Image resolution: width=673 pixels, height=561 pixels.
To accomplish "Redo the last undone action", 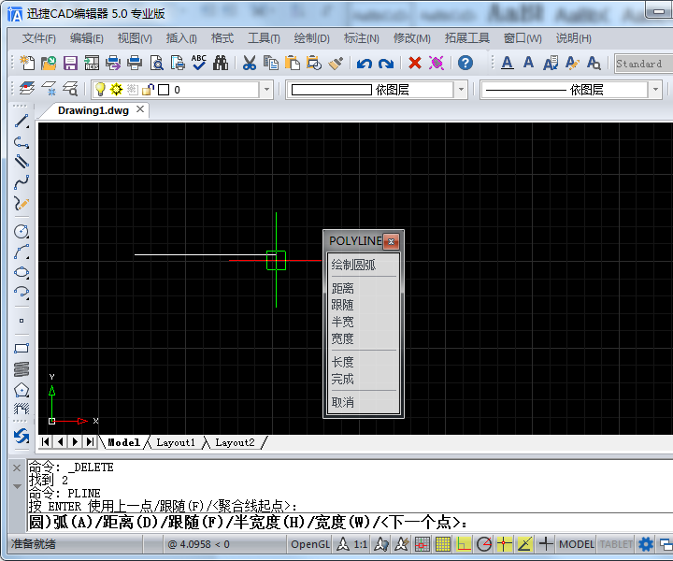I will tap(386, 64).
